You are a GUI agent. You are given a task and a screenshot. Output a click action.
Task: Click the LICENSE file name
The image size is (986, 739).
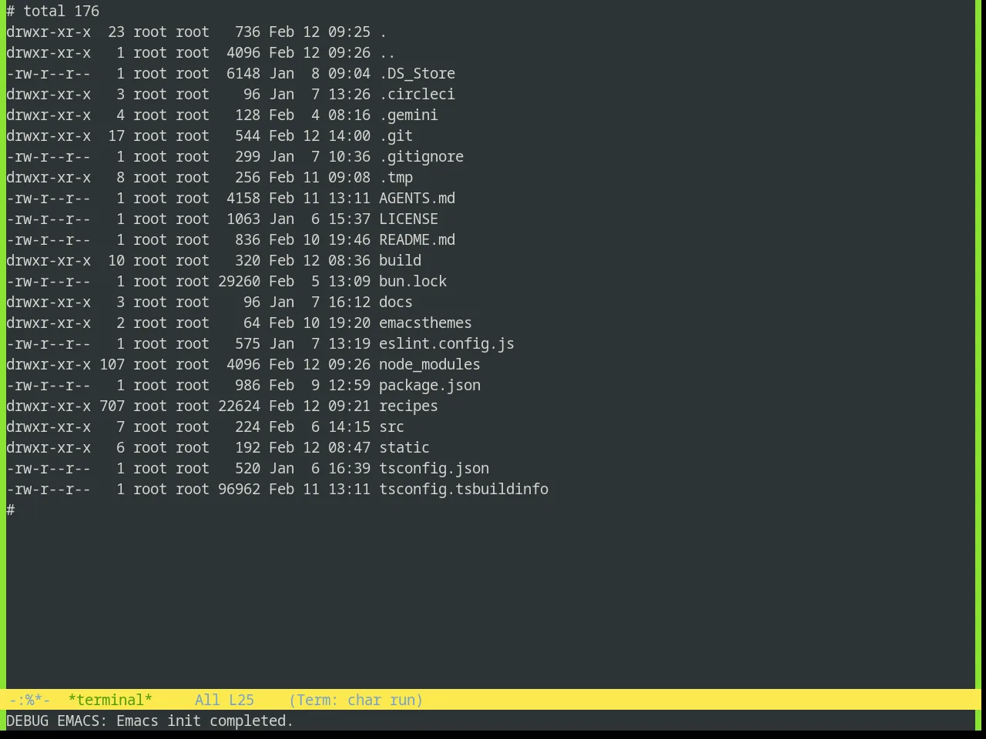(x=408, y=219)
